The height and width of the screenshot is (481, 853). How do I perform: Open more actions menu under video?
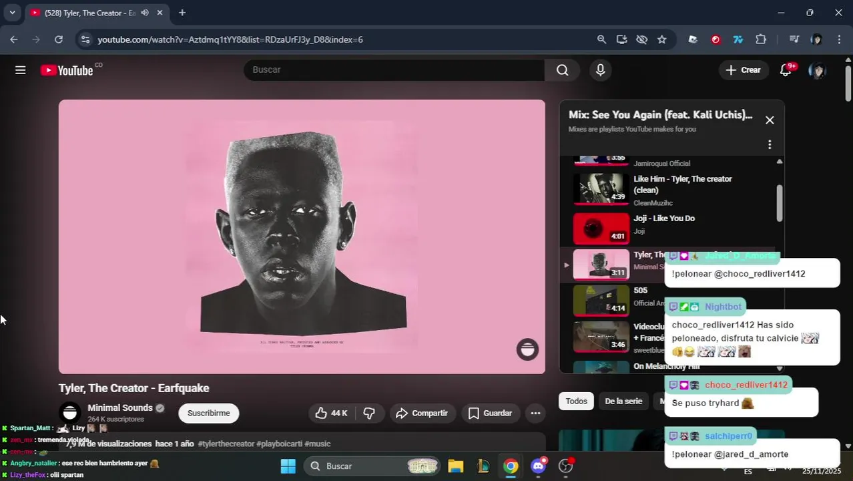pyautogui.click(x=535, y=414)
